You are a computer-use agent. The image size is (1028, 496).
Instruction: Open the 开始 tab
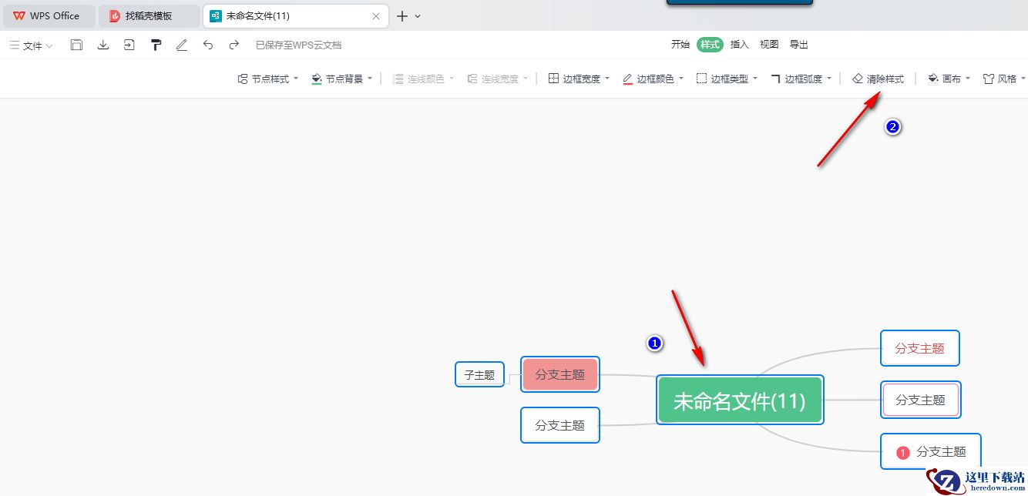click(680, 45)
